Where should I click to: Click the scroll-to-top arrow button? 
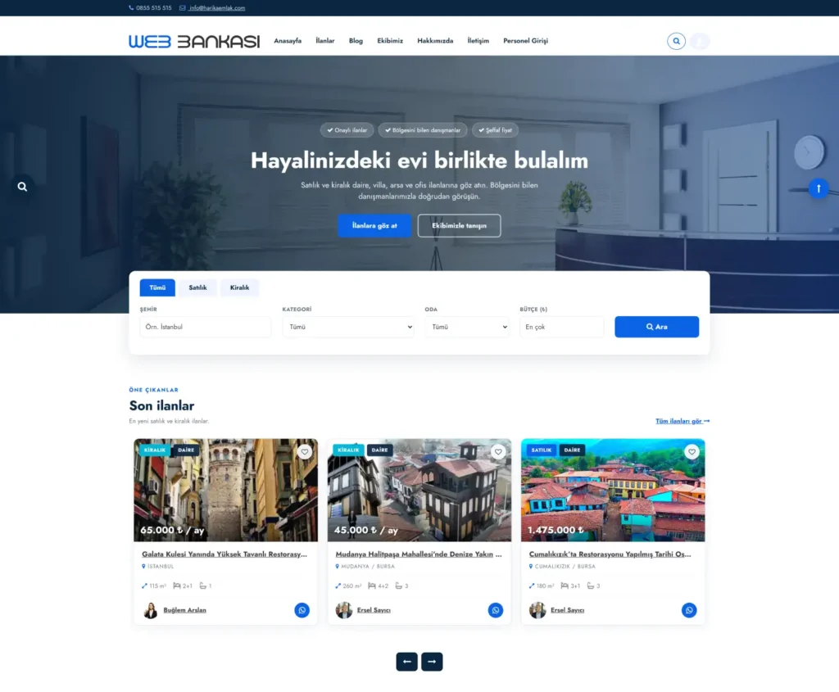click(x=819, y=188)
